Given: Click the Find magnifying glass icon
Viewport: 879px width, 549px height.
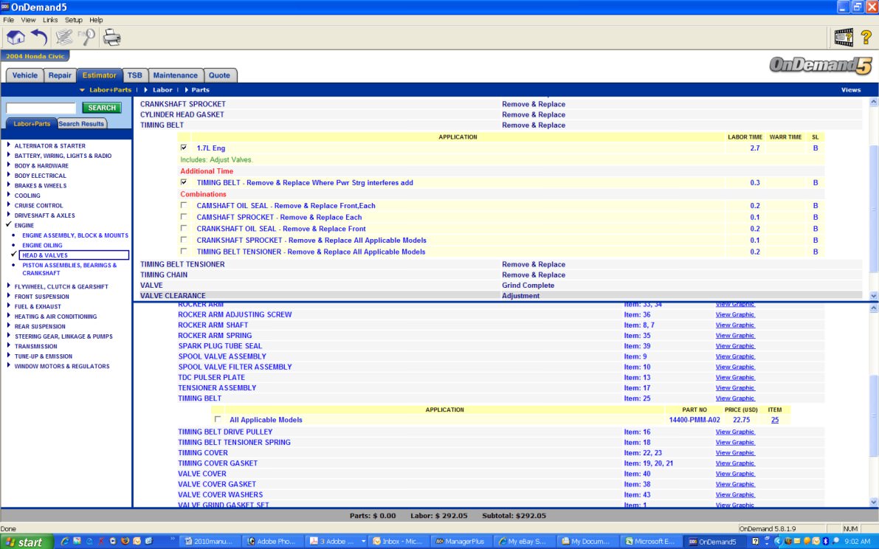Looking at the screenshot, I should pyautogui.click(x=88, y=37).
